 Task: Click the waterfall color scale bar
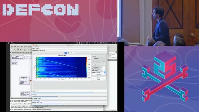tap(87, 67)
